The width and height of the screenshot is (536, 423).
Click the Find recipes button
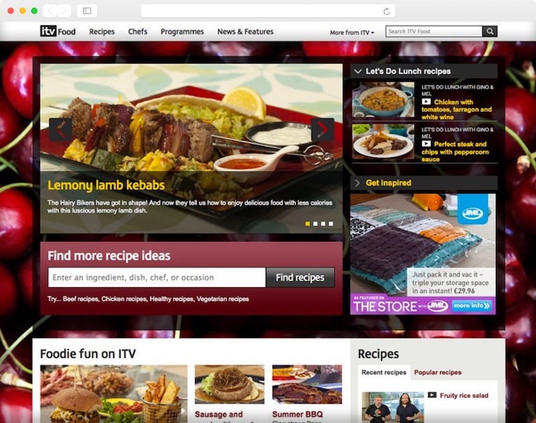pos(299,277)
